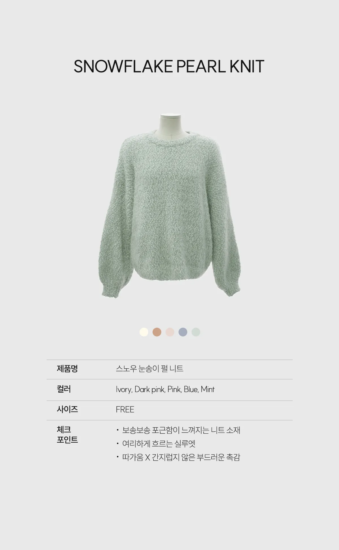This screenshot has height=550, width=339.
Task: Click the 체크 포인트 label
Action: (x=67, y=435)
